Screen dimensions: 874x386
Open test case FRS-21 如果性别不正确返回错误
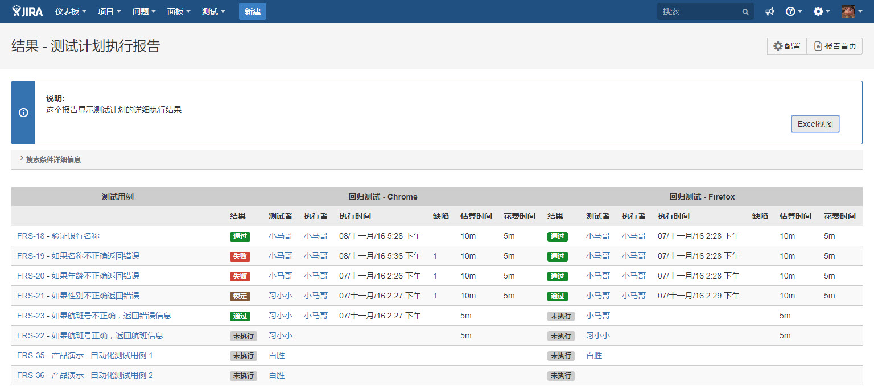[x=78, y=296]
